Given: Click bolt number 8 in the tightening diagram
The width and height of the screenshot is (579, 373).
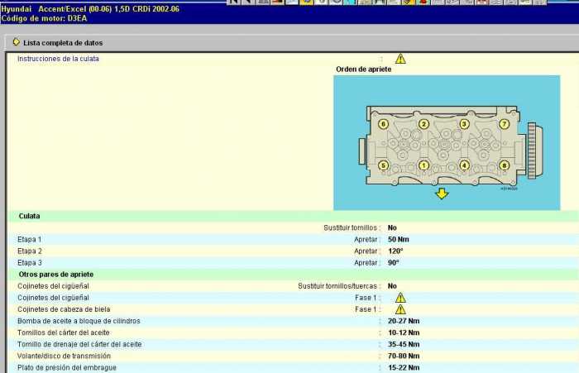Looking at the screenshot, I should point(504,165).
